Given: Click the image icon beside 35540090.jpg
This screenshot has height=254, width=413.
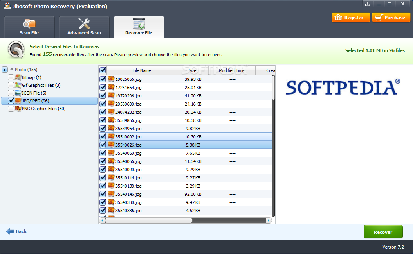Looking at the screenshot, I should [111, 169].
